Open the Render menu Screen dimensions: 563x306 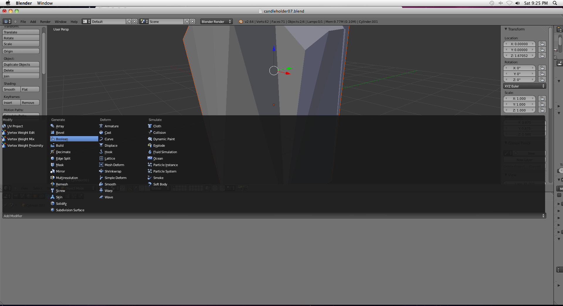tap(45, 22)
